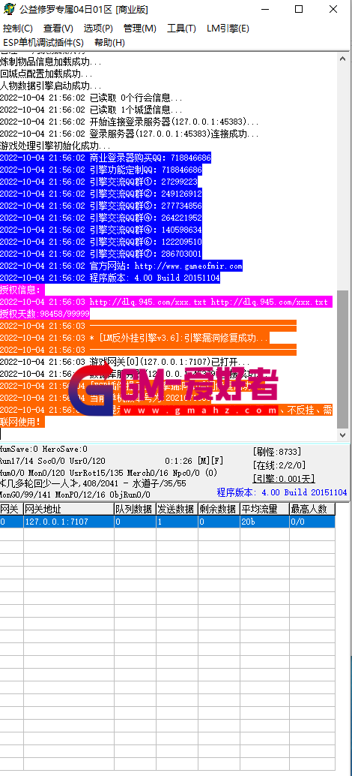Image resolution: width=352 pixels, height=776 pixels.
Task: Click the 登录服务器 连接成功 log line
Action: [x=130, y=134]
